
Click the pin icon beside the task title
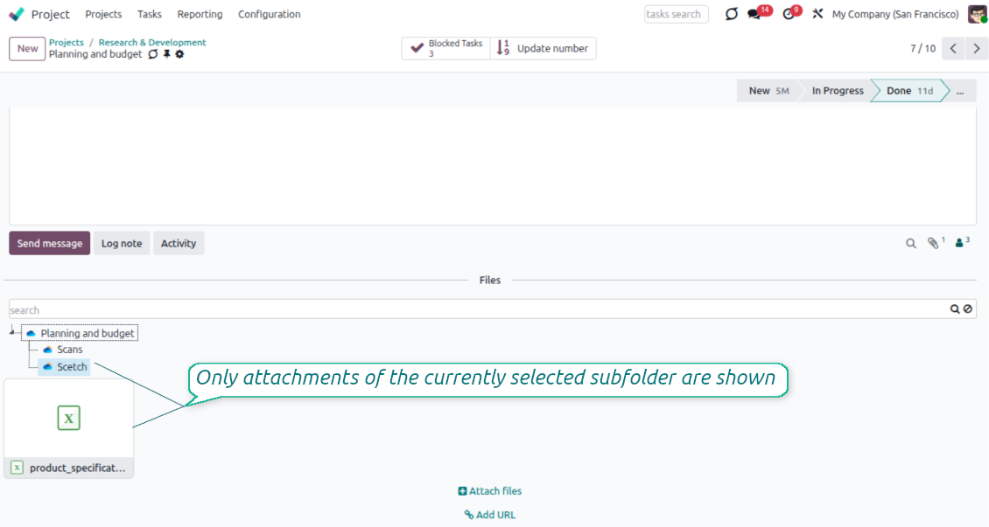(x=166, y=54)
